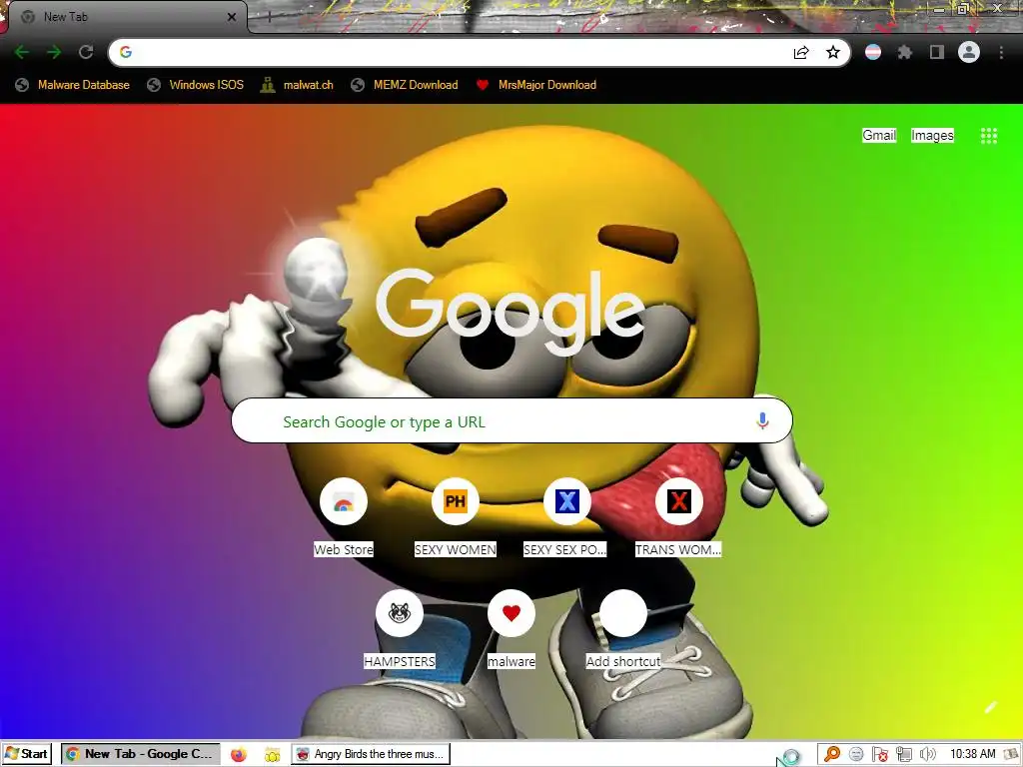Focus the Chrome address bar

(480, 52)
